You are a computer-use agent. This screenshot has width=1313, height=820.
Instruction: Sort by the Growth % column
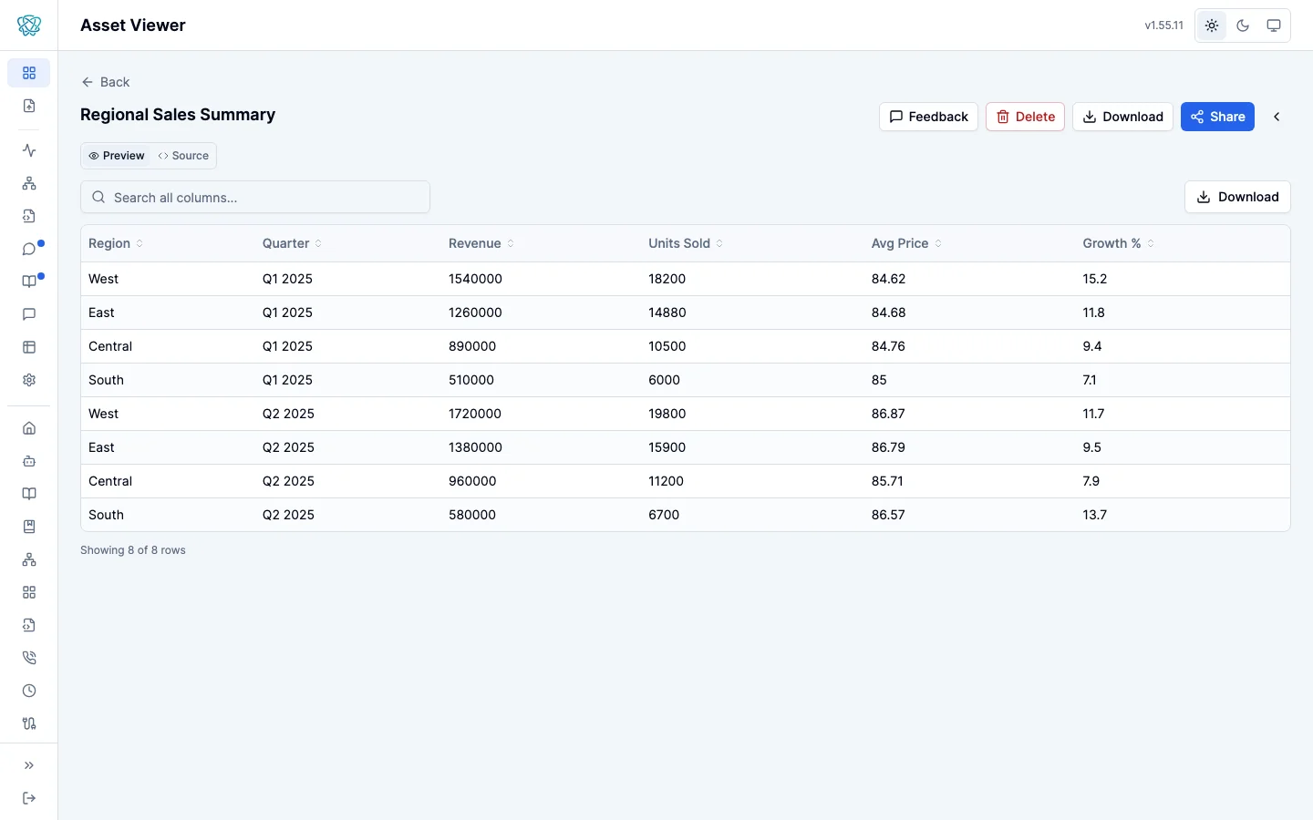click(1119, 243)
